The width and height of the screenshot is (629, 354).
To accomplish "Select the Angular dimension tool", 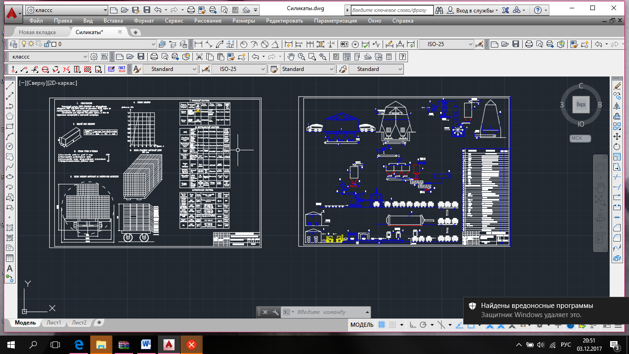I will pos(275,44).
